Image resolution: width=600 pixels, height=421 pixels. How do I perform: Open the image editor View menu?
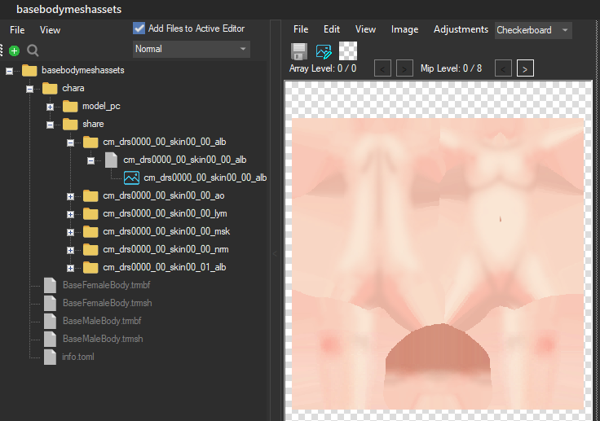pyautogui.click(x=365, y=29)
